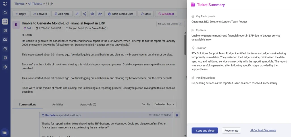This screenshot has height=137, width=291.
Task: Click the Support Portal Create Ticket form tag
Action: click(86, 28)
